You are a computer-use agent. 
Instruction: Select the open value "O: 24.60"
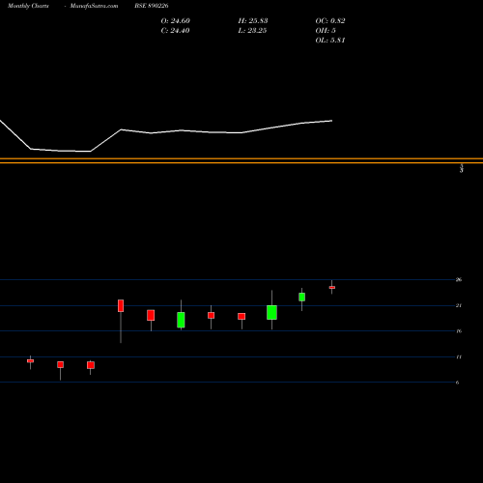tap(176, 21)
